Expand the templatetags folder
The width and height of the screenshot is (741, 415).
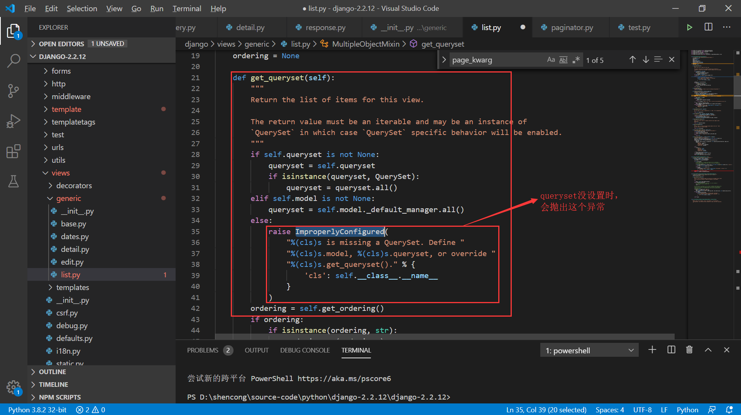[102, 122]
